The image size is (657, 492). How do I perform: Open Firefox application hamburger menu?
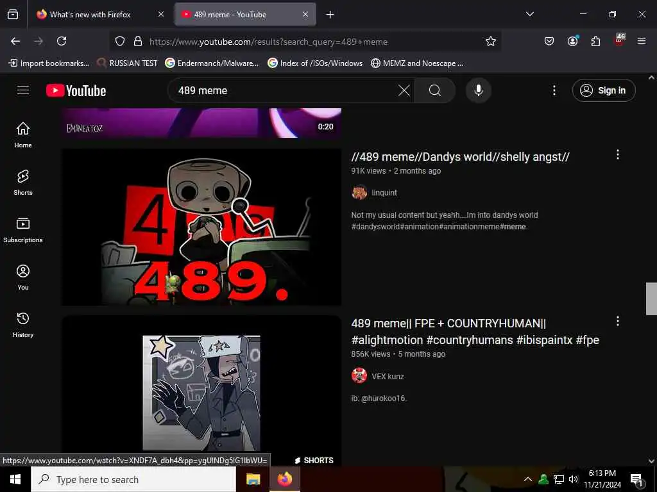642,41
